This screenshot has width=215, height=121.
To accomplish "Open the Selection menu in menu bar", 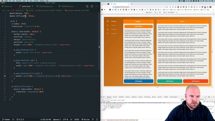I will 19,1.
